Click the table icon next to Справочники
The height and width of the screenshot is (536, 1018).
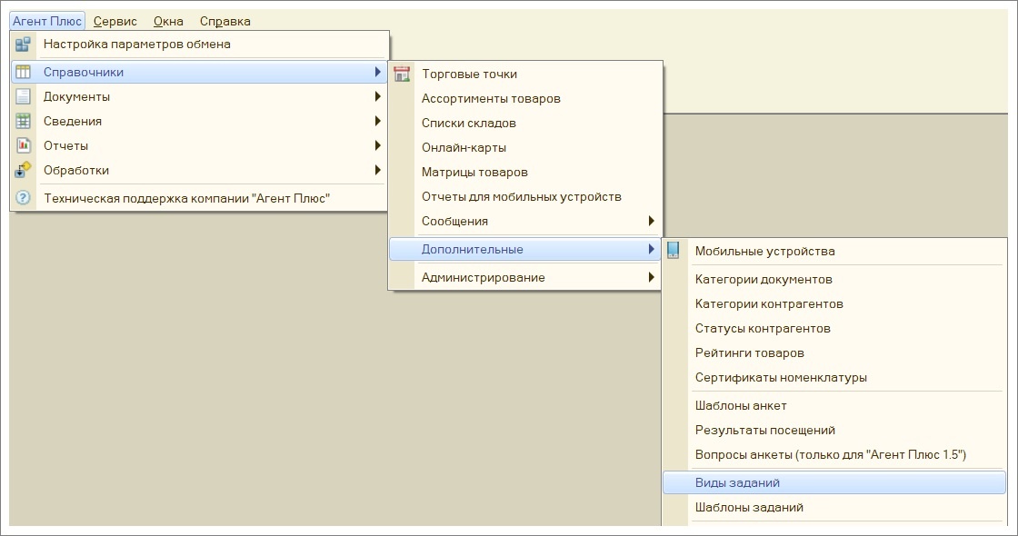(x=23, y=72)
